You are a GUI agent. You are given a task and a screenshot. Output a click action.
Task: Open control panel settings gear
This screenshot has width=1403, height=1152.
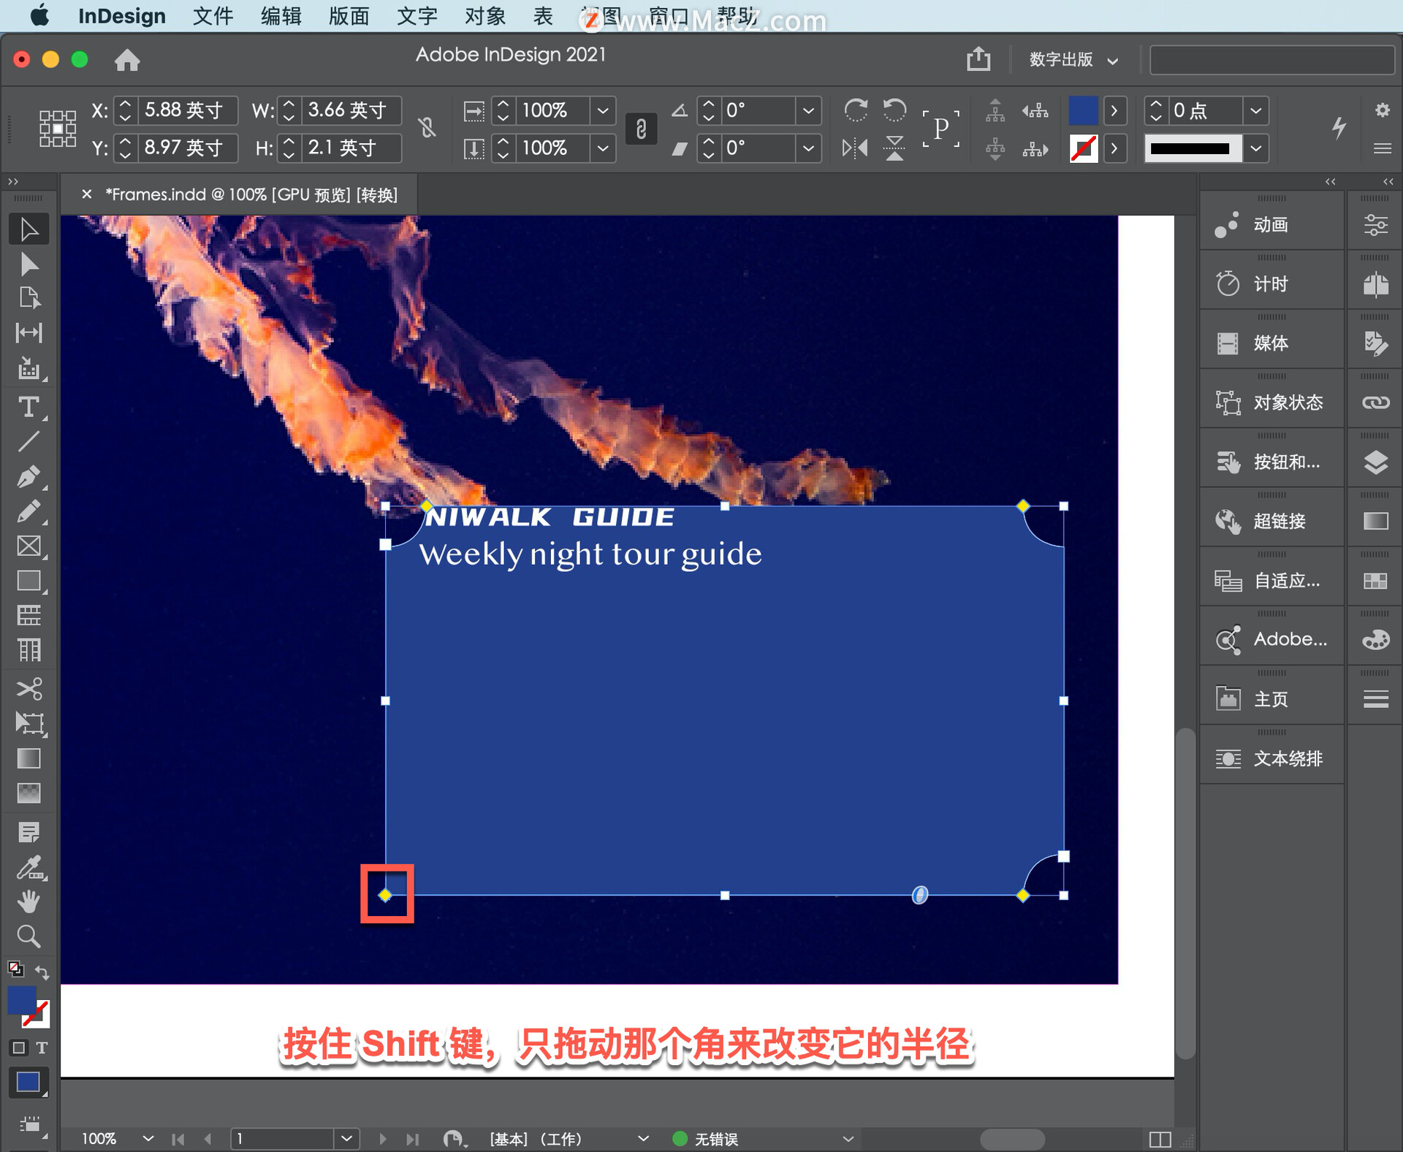(1382, 110)
